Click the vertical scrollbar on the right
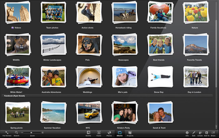 (x=216, y=51)
